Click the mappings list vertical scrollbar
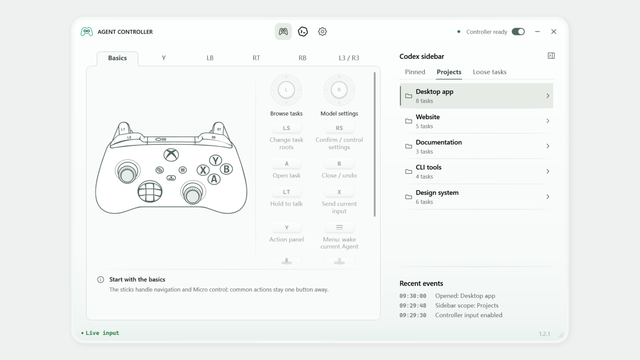The image size is (640, 360). tap(375, 144)
